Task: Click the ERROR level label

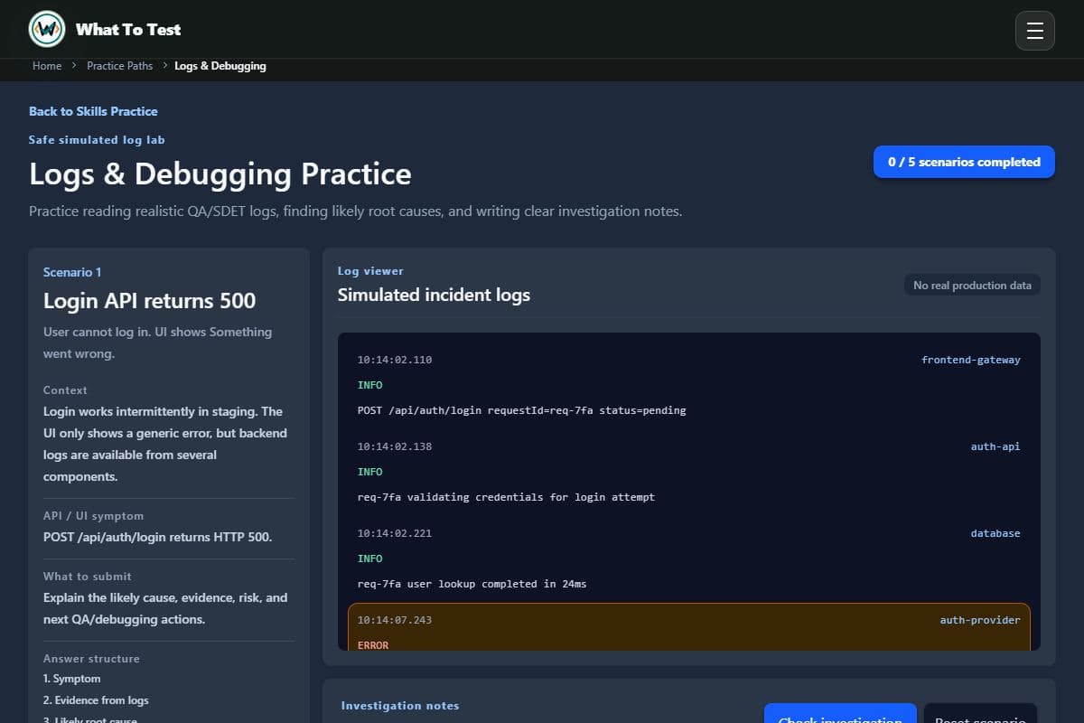Action: (373, 645)
